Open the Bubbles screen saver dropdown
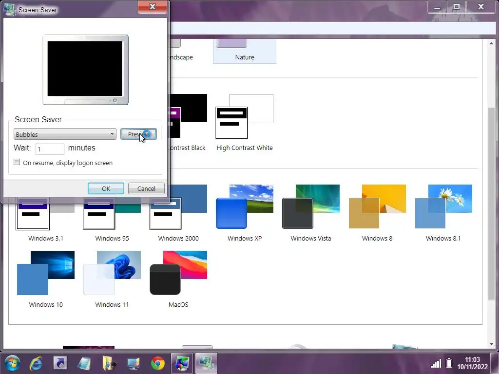The image size is (499, 374). click(x=65, y=134)
